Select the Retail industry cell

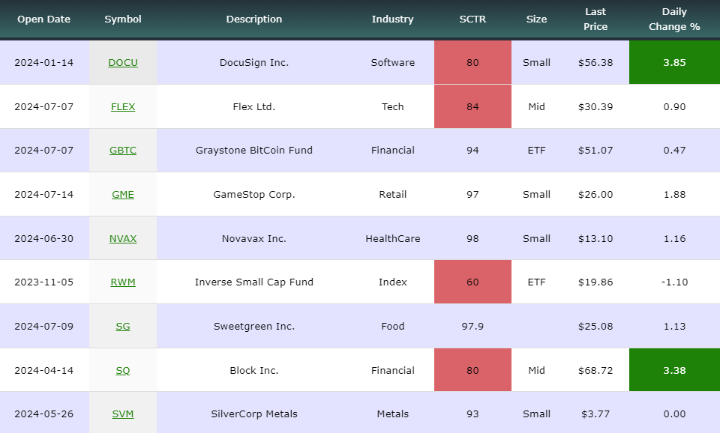(x=392, y=195)
